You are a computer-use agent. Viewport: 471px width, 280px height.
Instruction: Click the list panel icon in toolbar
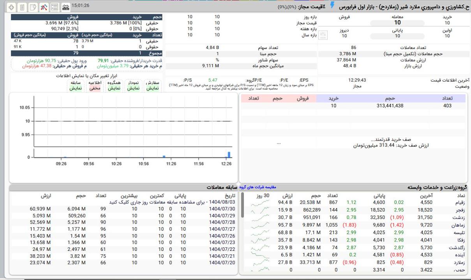click(x=55, y=7)
